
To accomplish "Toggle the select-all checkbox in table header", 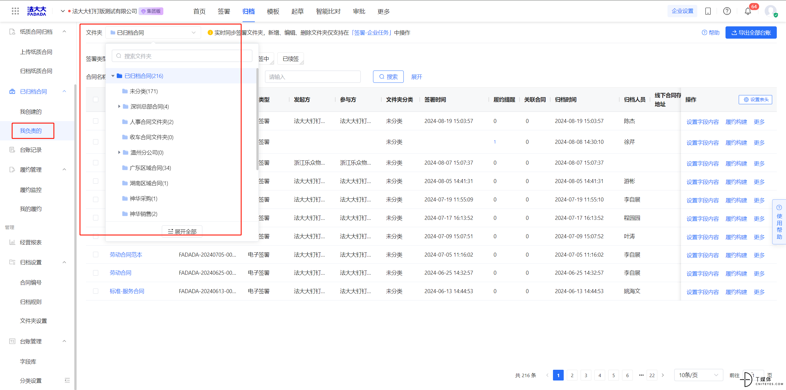I will pyautogui.click(x=95, y=99).
